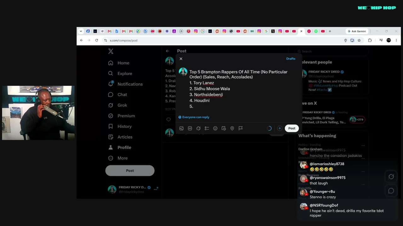
Task: Open more options for Darline Graham trend
Action: (363, 145)
